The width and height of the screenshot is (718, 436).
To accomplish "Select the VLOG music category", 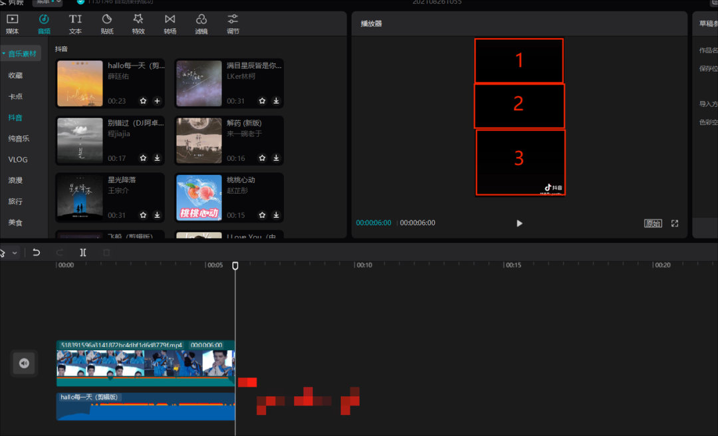I will pyautogui.click(x=18, y=160).
